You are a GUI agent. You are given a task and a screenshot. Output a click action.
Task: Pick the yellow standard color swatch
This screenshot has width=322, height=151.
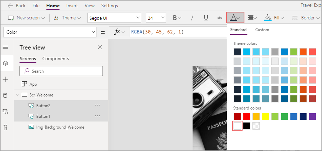tap(266, 116)
